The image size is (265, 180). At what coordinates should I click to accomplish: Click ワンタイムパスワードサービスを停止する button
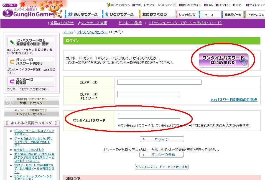tap(162, 167)
